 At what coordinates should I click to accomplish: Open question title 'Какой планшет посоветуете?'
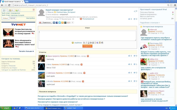pos(60,10)
